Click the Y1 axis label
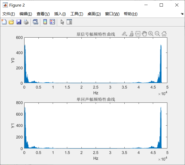The height and width of the screenshot is (165, 185). (x=13, y=126)
